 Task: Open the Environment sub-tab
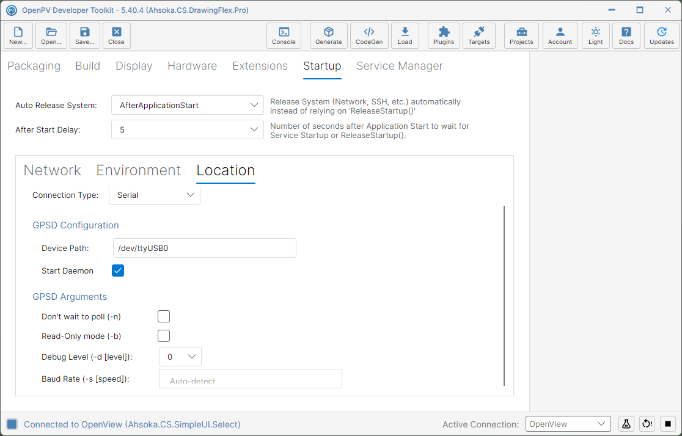[x=138, y=170]
